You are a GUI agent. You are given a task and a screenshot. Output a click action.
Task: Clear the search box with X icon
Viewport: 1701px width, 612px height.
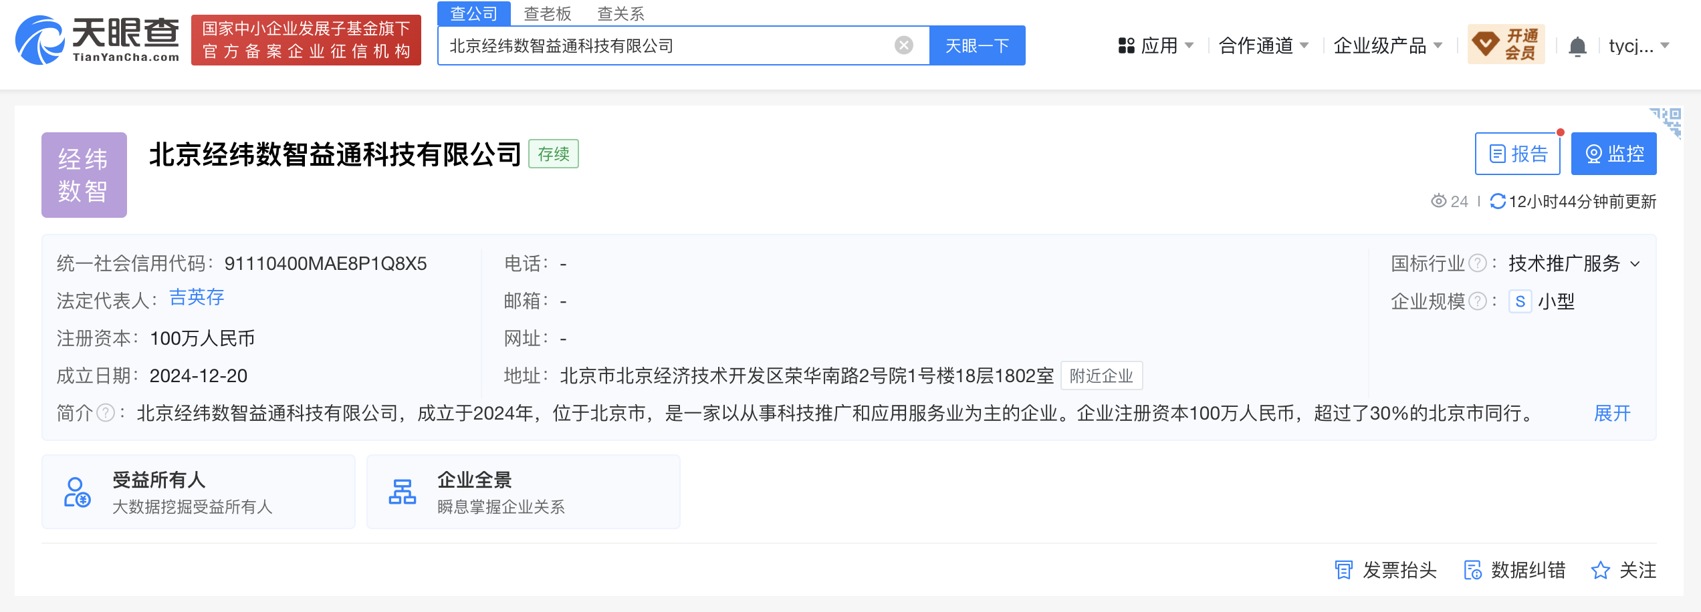click(903, 45)
